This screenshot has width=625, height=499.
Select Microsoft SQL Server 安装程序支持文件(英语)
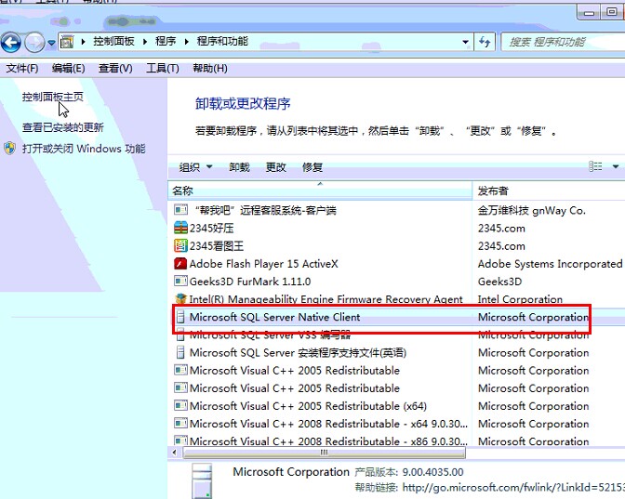tap(299, 352)
